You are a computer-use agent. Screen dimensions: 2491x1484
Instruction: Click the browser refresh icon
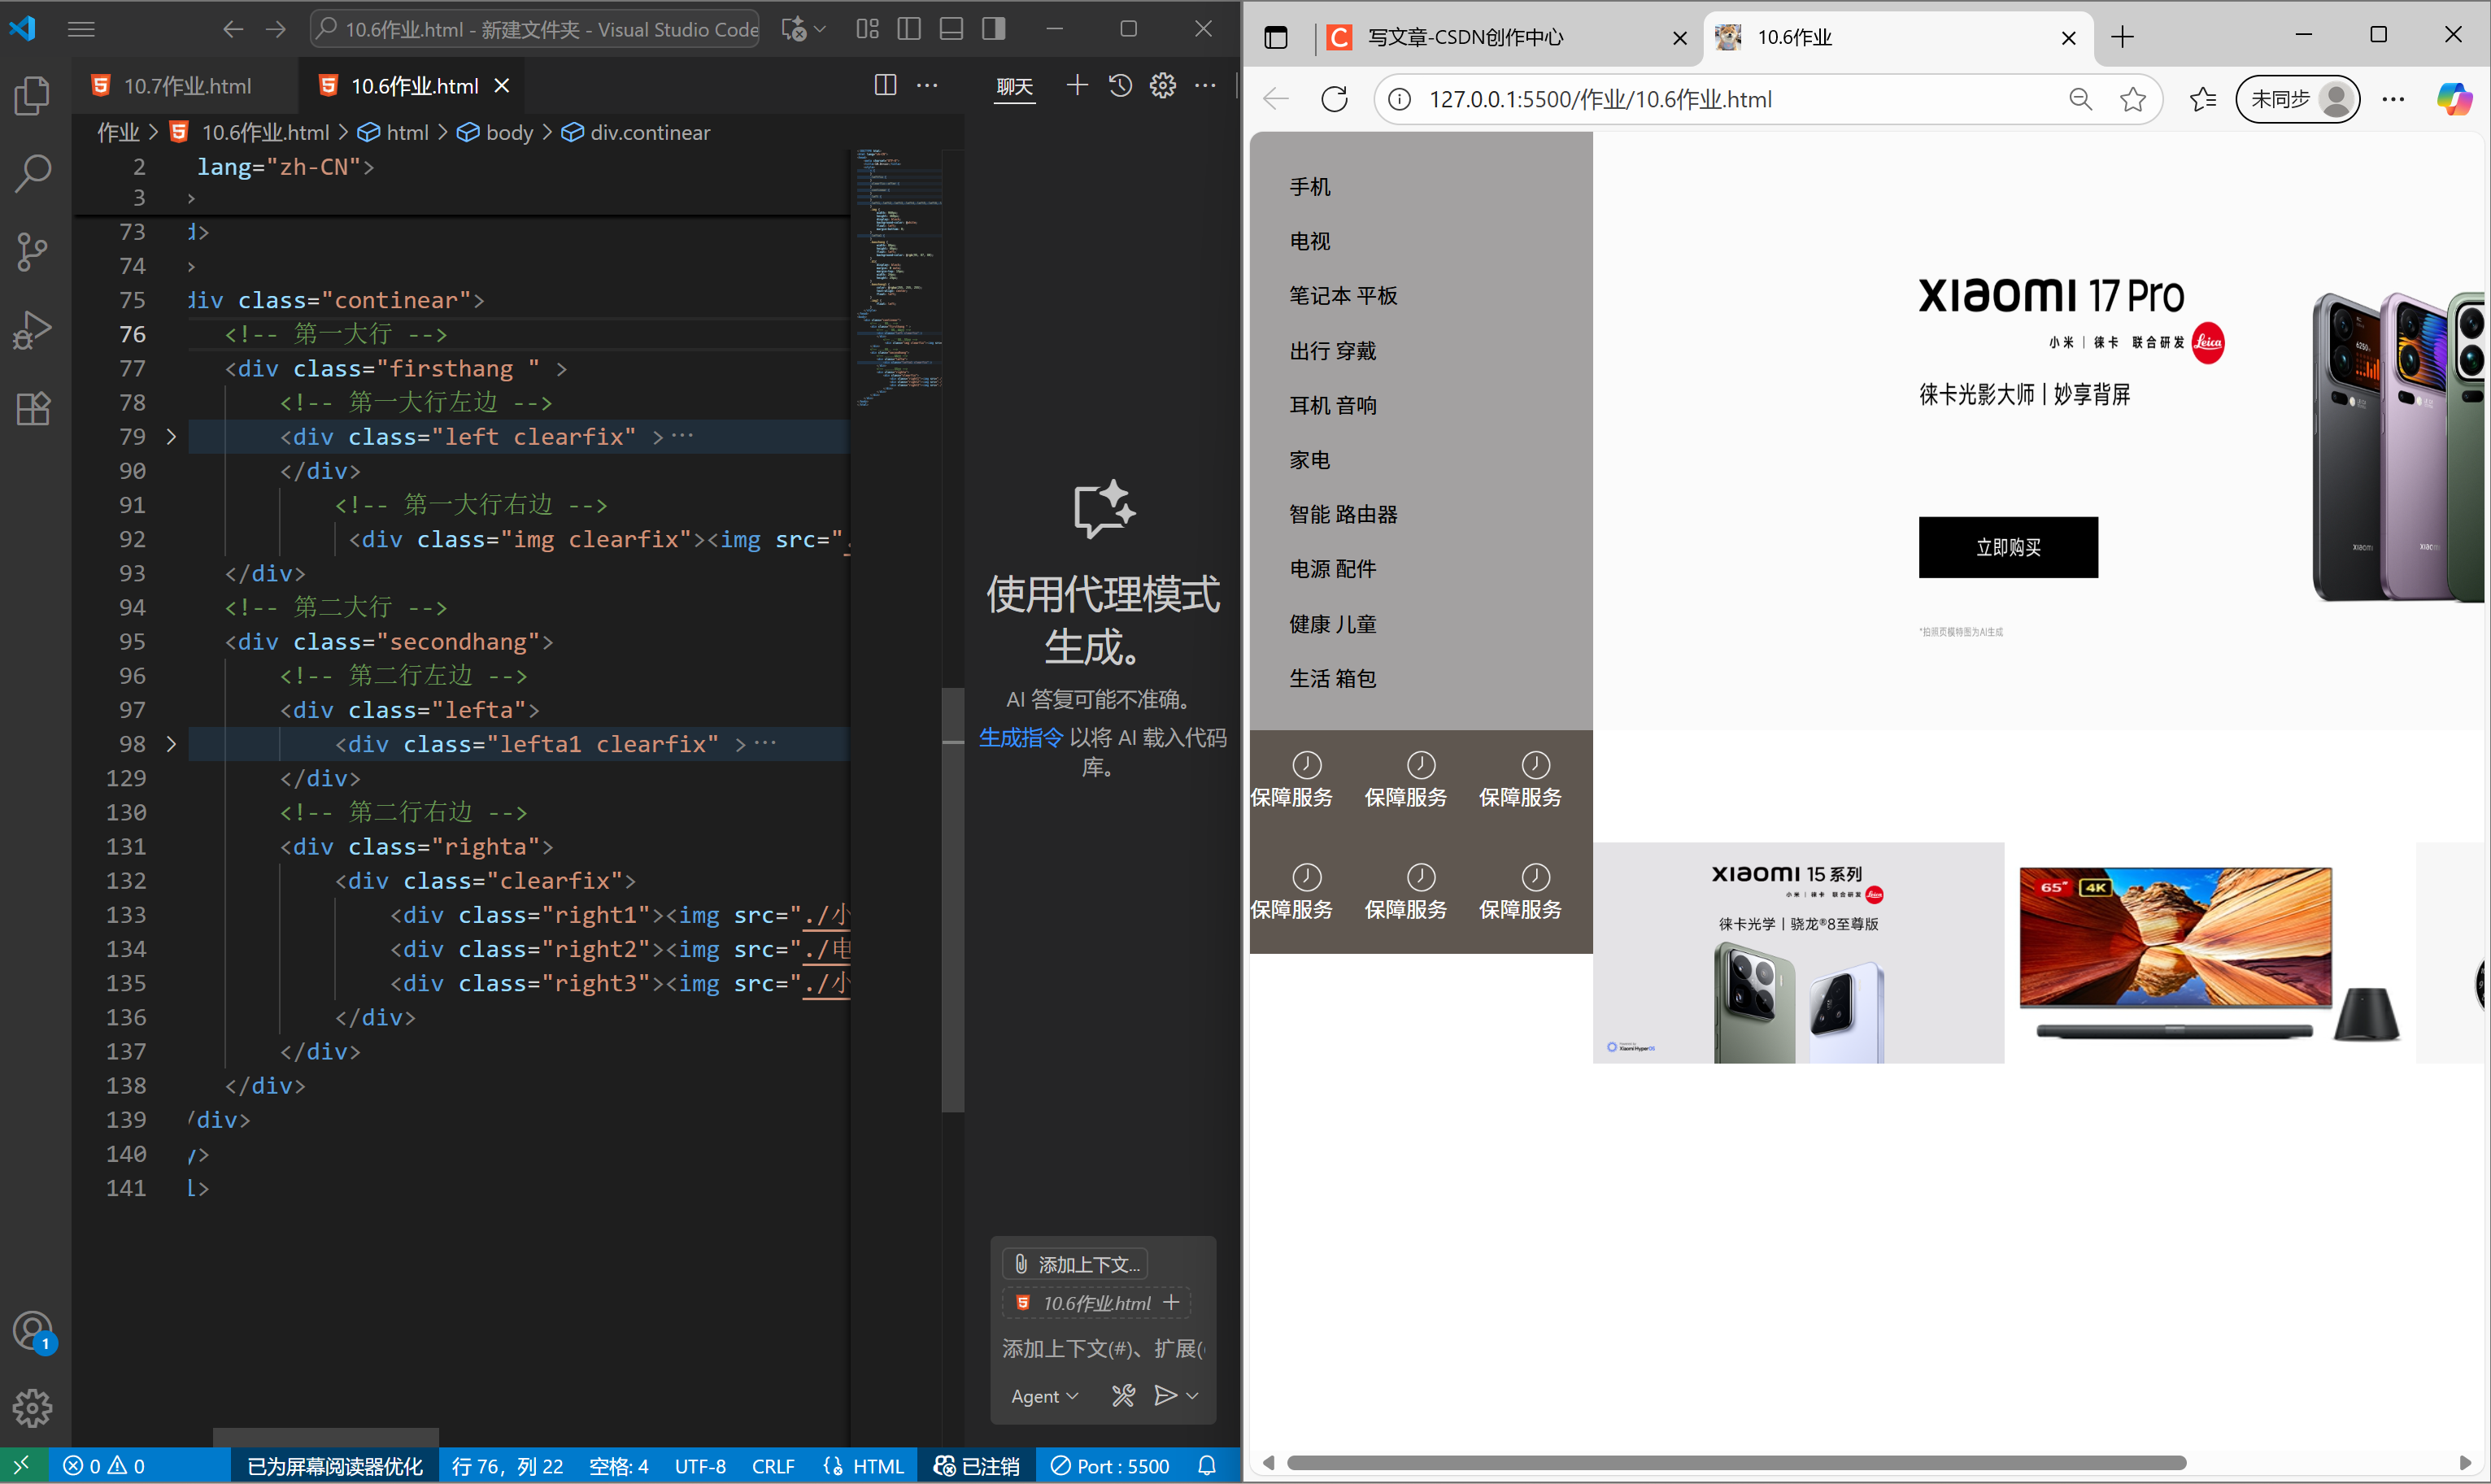pyautogui.click(x=1334, y=99)
